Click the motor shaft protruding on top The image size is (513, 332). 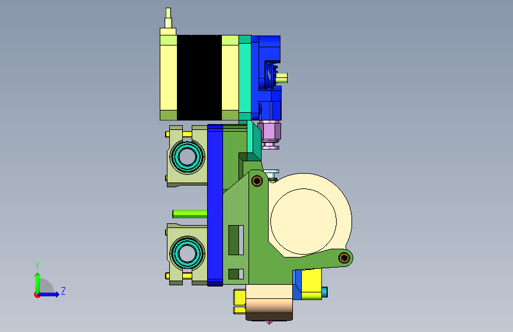(x=168, y=18)
